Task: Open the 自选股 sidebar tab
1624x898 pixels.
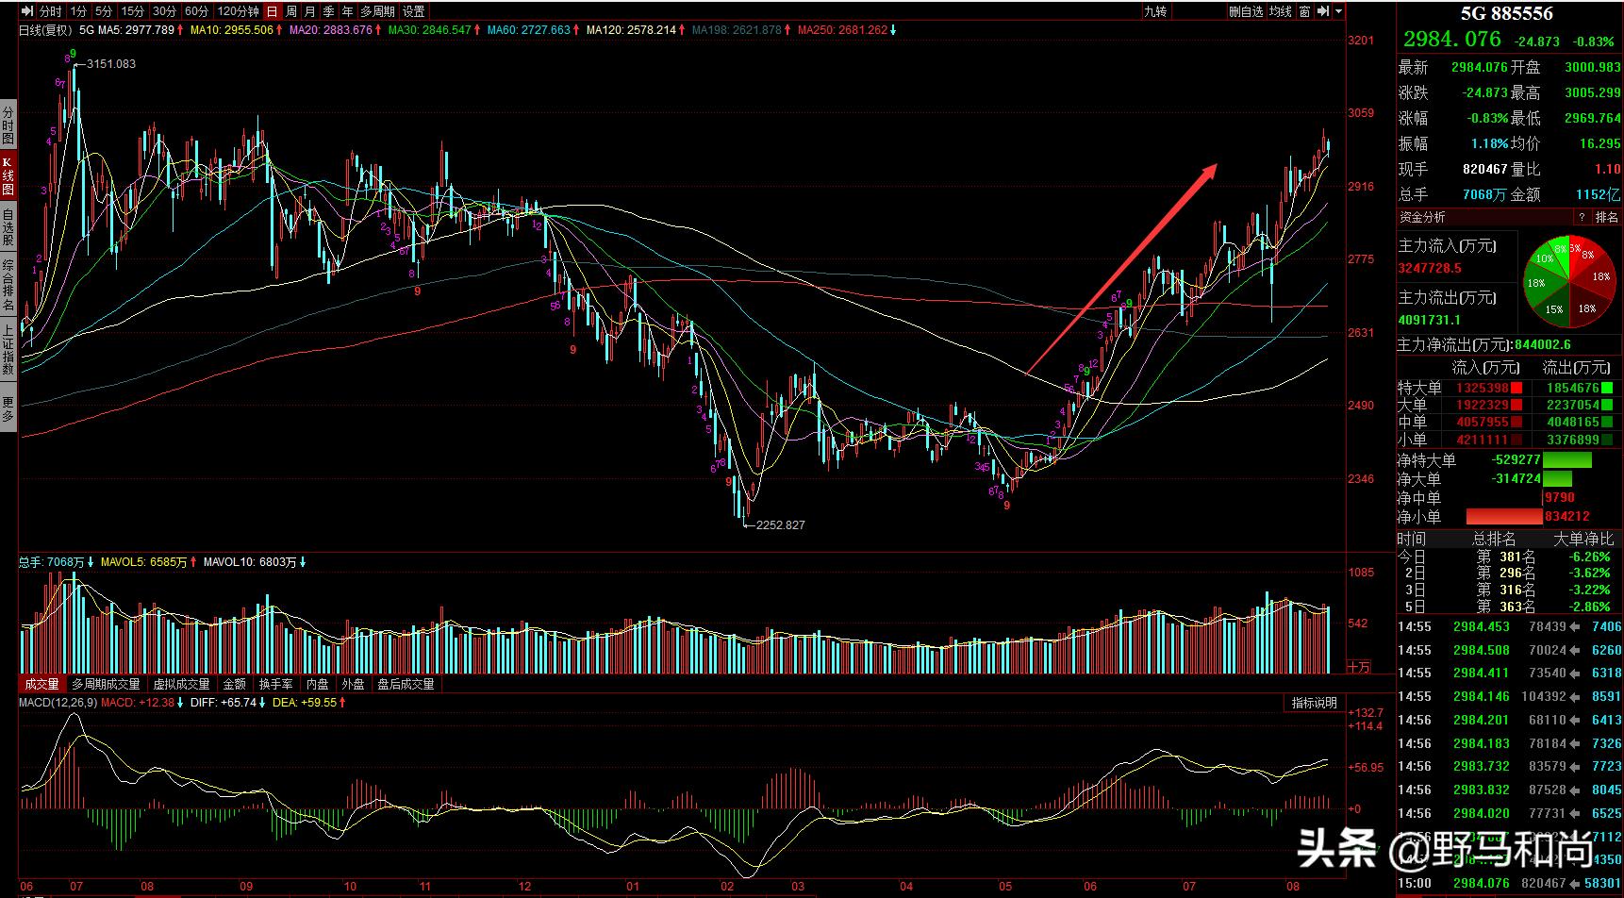Action: pos(8,228)
